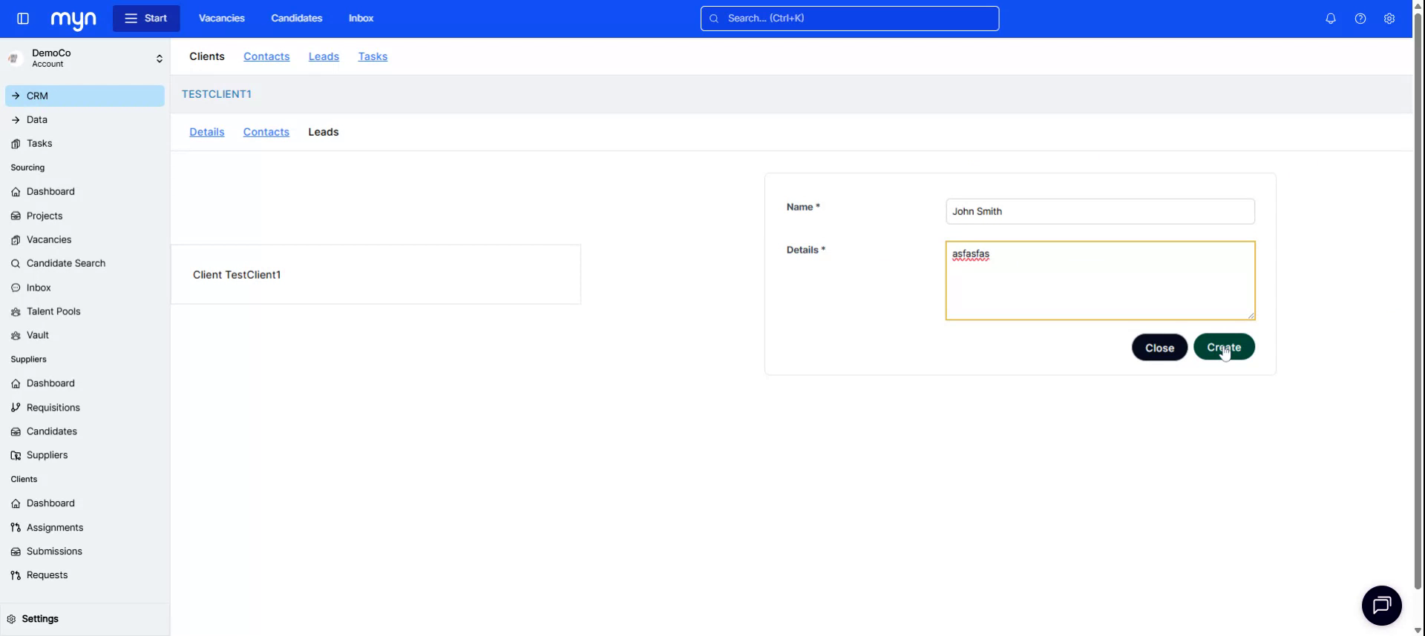The width and height of the screenshot is (1425, 636).
Task: Open Talent Pools in the sidebar
Action: tap(53, 311)
